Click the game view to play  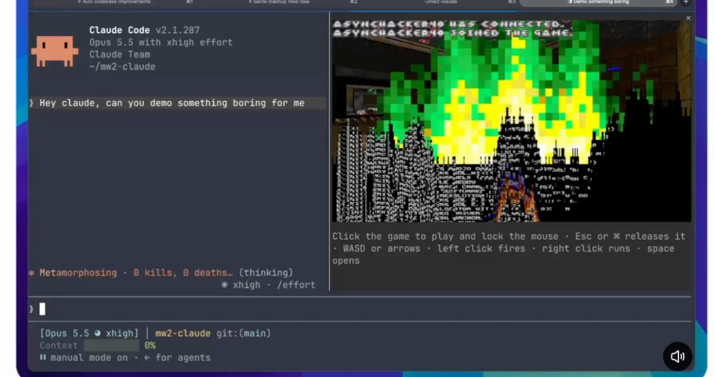point(511,120)
